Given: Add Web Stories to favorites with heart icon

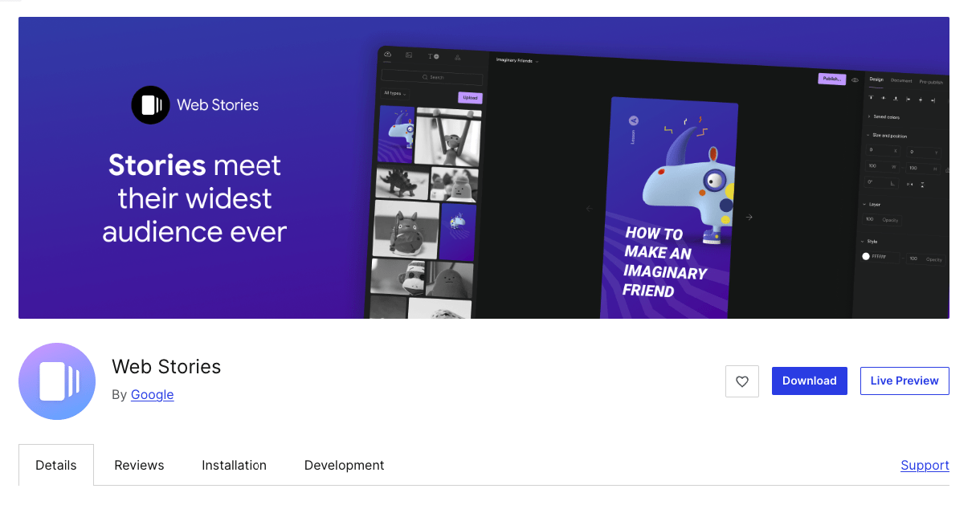Looking at the screenshot, I should (x=741, y=381).
